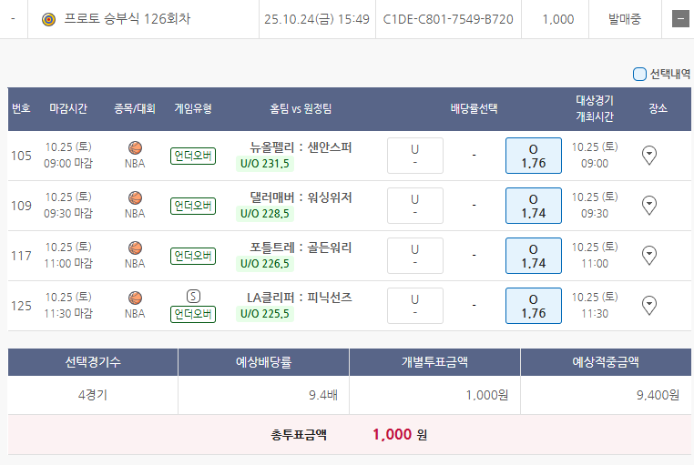Click basketball icon for game 125
The image size is (694, 465).
pos(135,298)
